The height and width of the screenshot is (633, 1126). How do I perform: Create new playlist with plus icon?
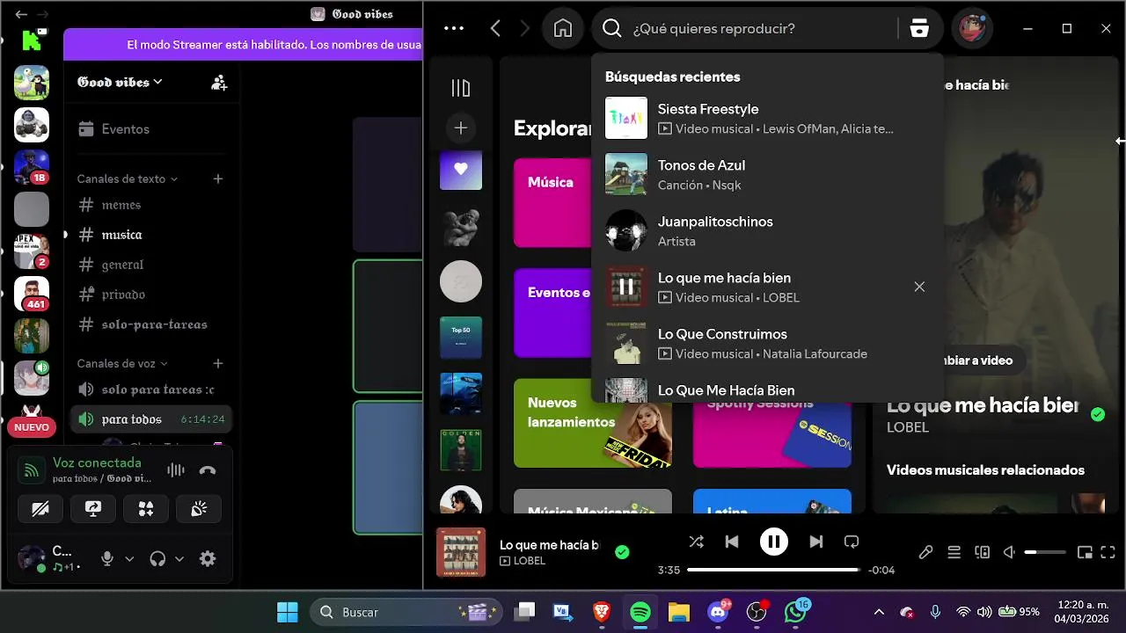[461, 128]
